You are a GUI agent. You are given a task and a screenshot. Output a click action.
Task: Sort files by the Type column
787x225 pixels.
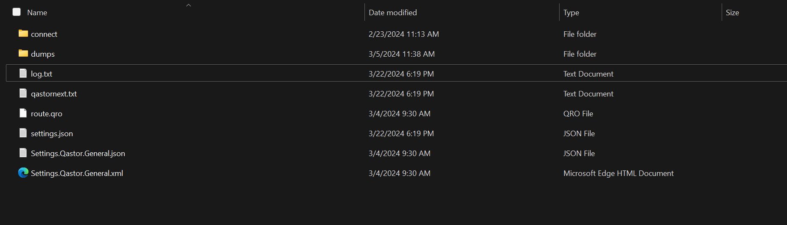pyautogui.click(x=571, y=13)
